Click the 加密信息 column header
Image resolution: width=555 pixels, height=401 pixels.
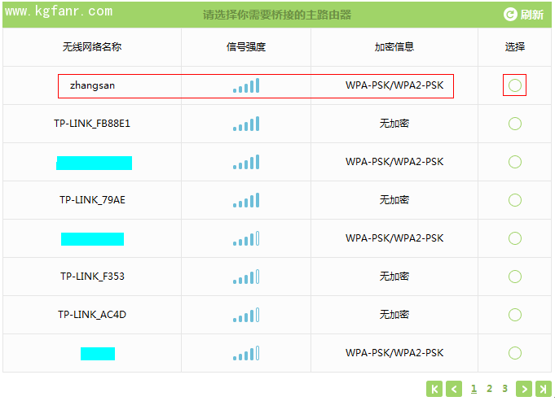coord(394,47)
